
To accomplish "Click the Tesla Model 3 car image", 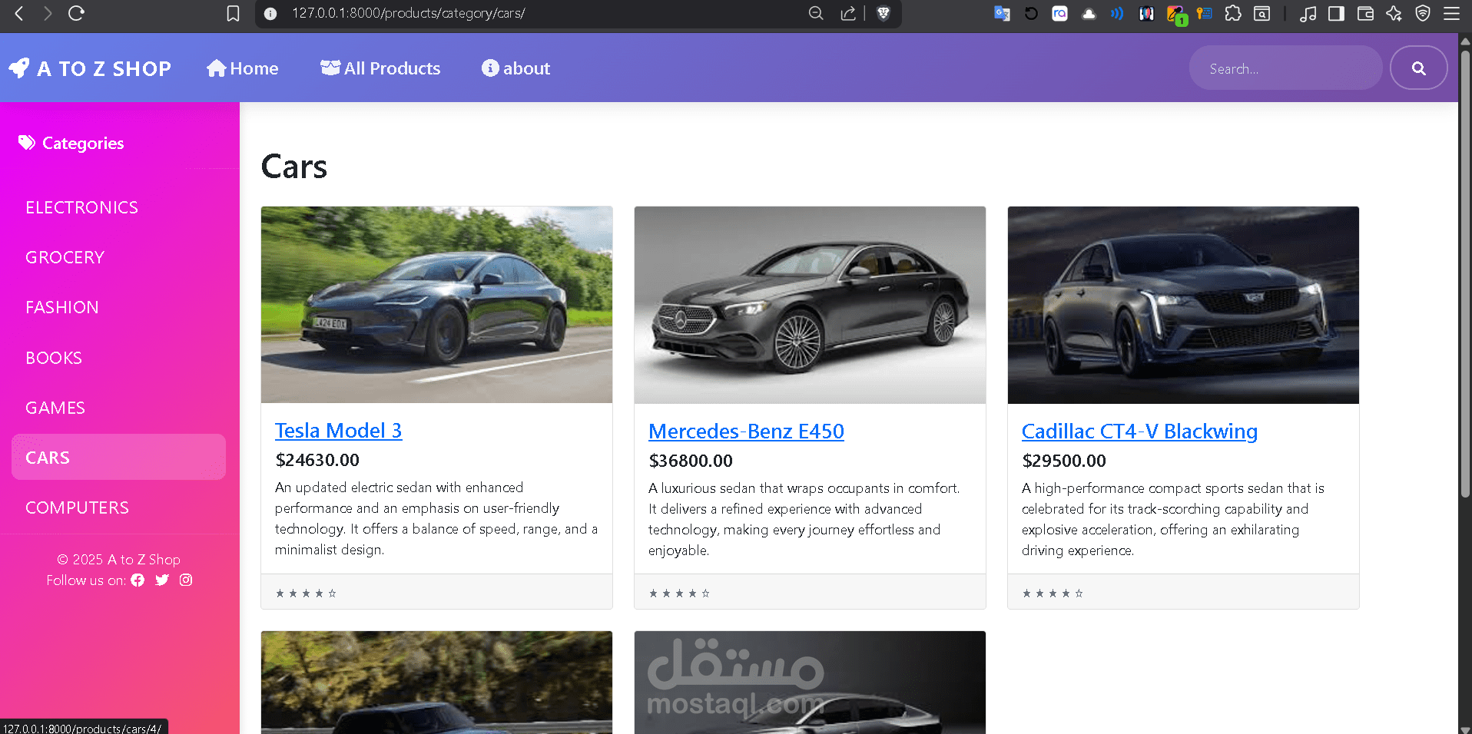I will pos(436,305).
